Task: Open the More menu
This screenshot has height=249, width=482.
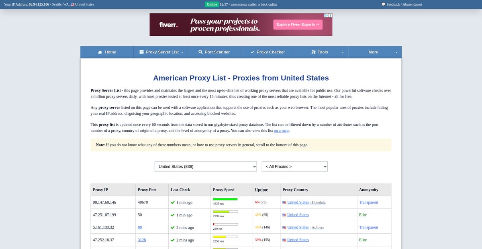Action: pyautogui.click(x=375, y=52)
